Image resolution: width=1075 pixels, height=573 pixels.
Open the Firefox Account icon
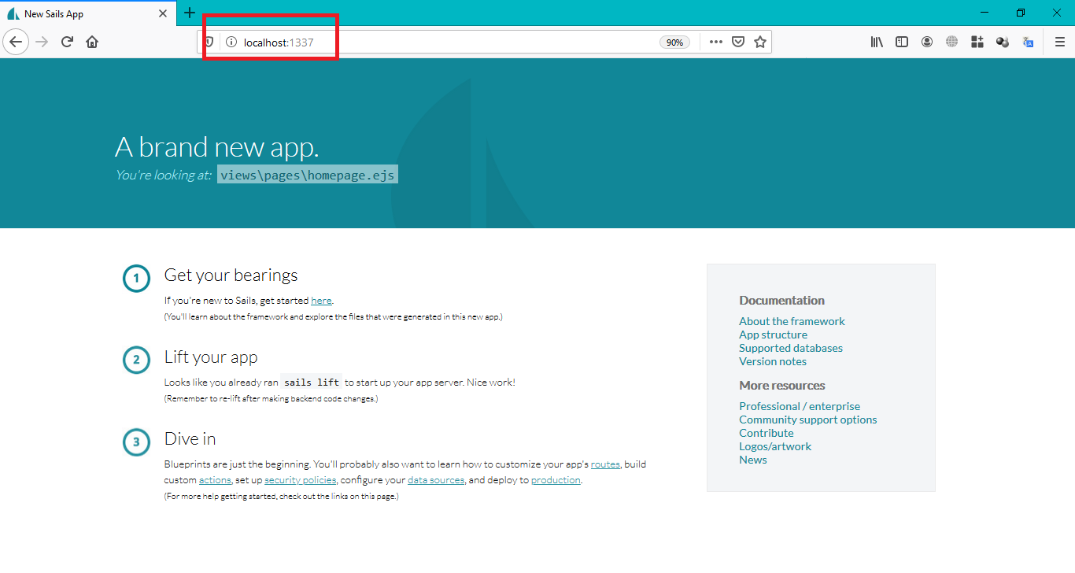pos(927,41)
